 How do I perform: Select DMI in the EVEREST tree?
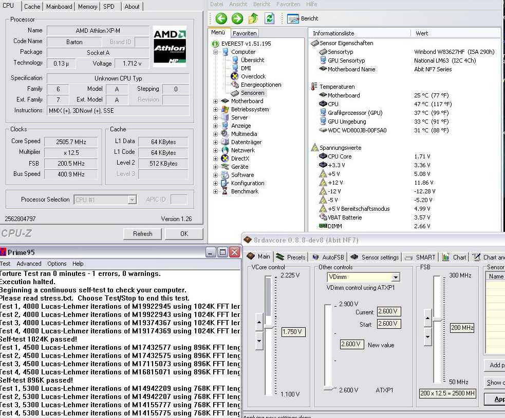(x=246, y=68)
